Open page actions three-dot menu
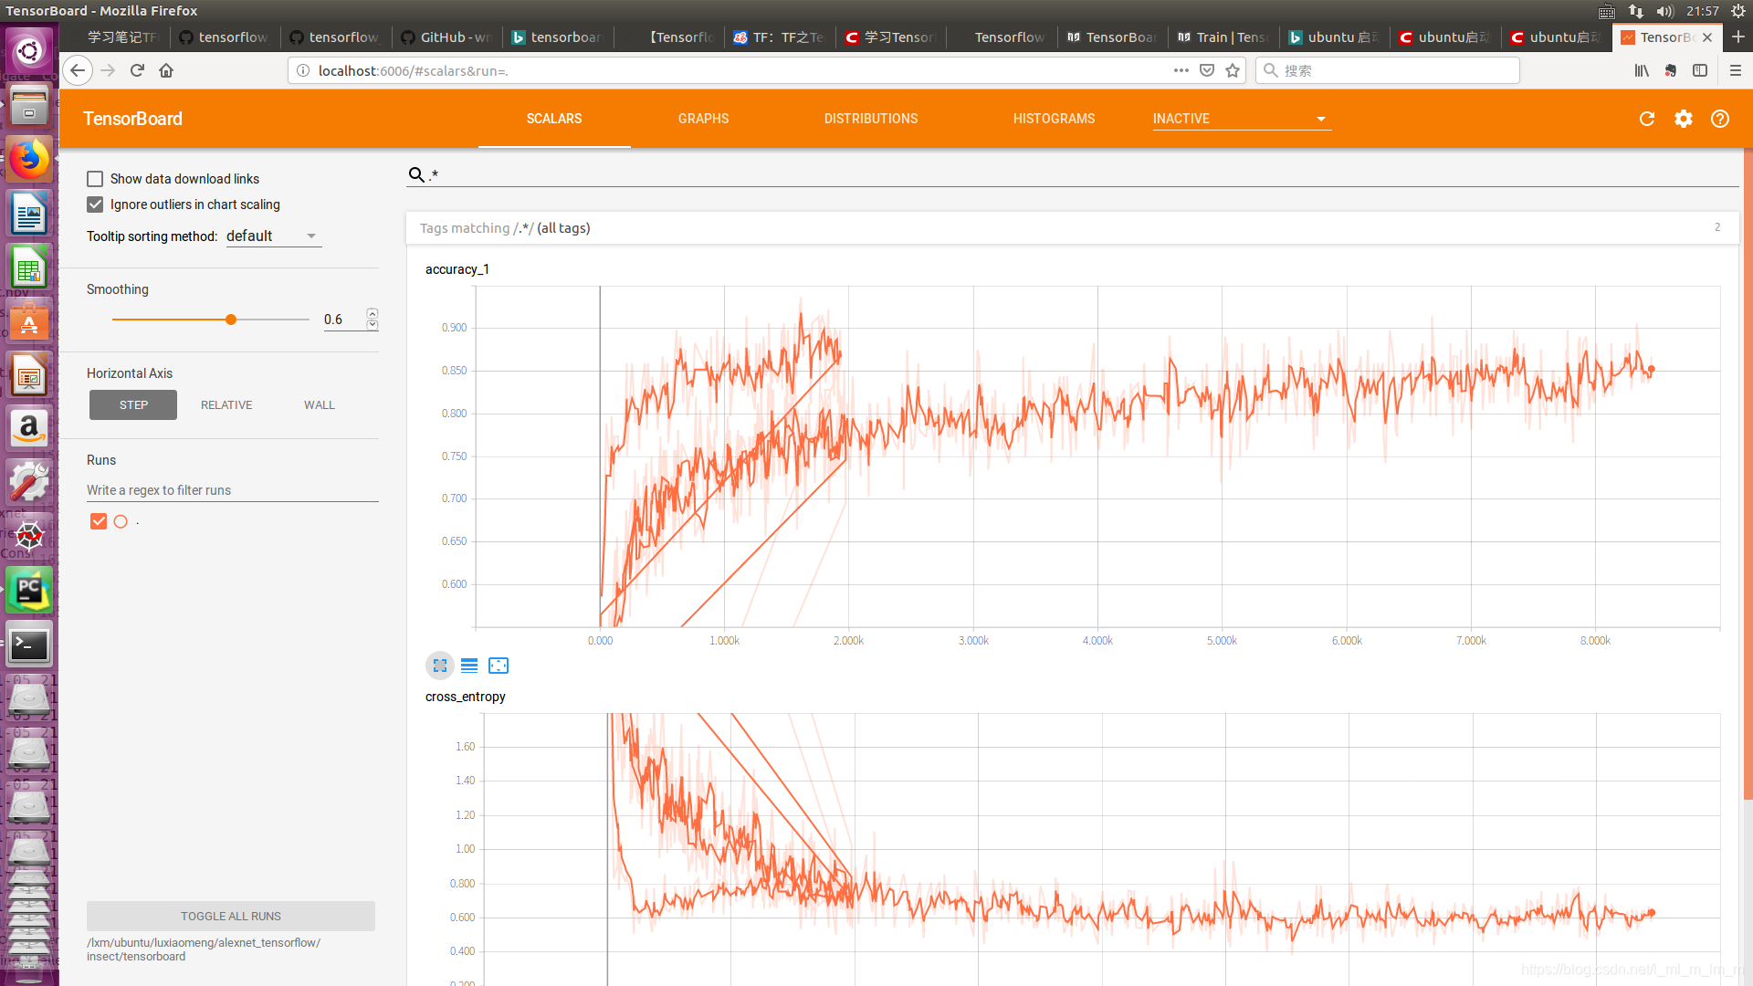1753x986 pixels. (x=1181, y=70)
